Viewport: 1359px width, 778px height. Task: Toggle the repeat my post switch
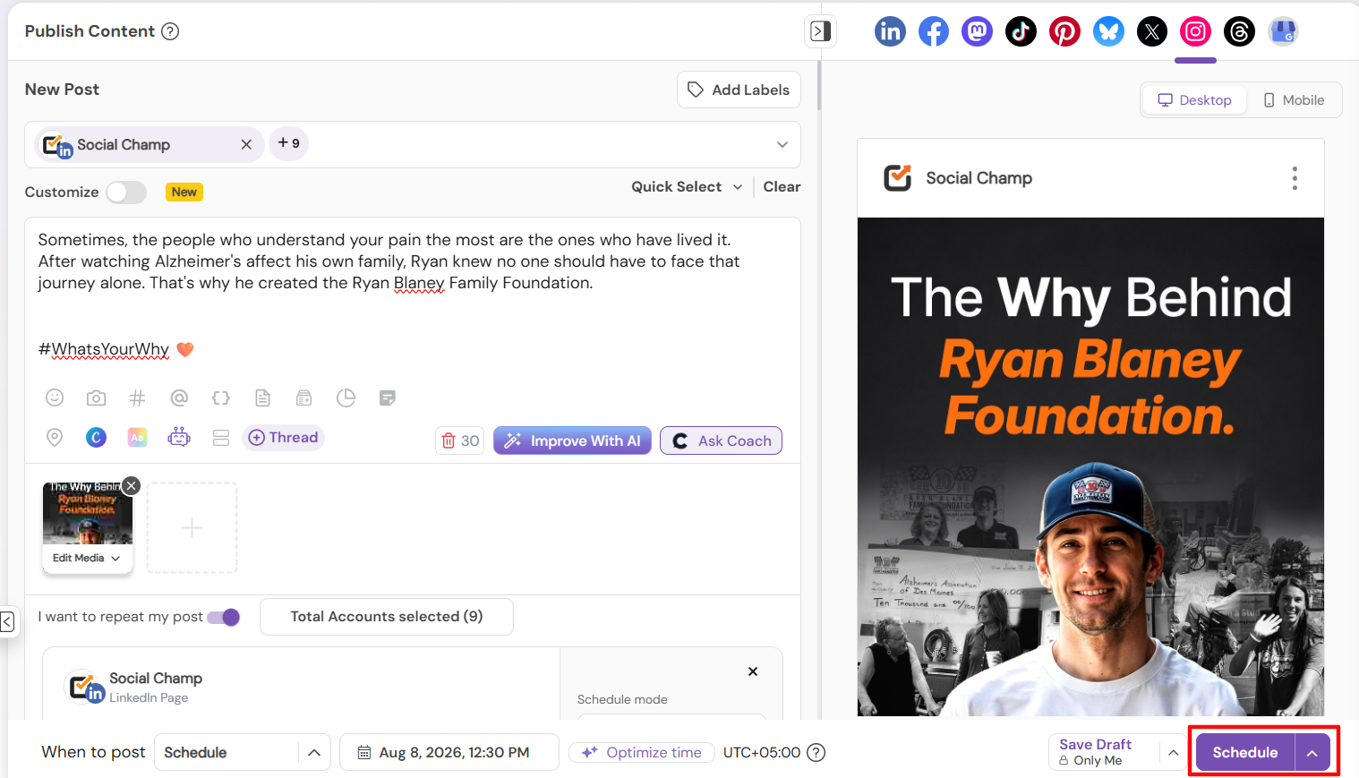(224, 617)
